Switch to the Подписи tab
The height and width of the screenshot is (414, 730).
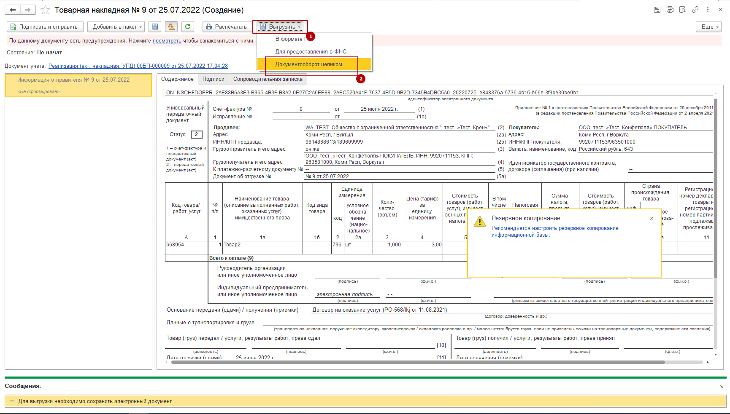coord(213,79)
